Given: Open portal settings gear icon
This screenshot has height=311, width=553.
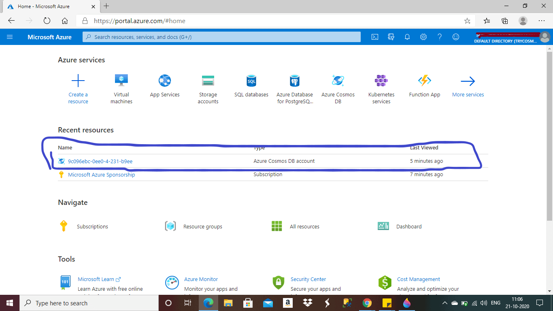Looking at the screenshot, I should point(423,37).
